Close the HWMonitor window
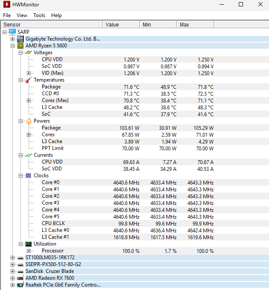Image resolution: width=269 pixels, height=290 pixels. click(x=260, y=4)
